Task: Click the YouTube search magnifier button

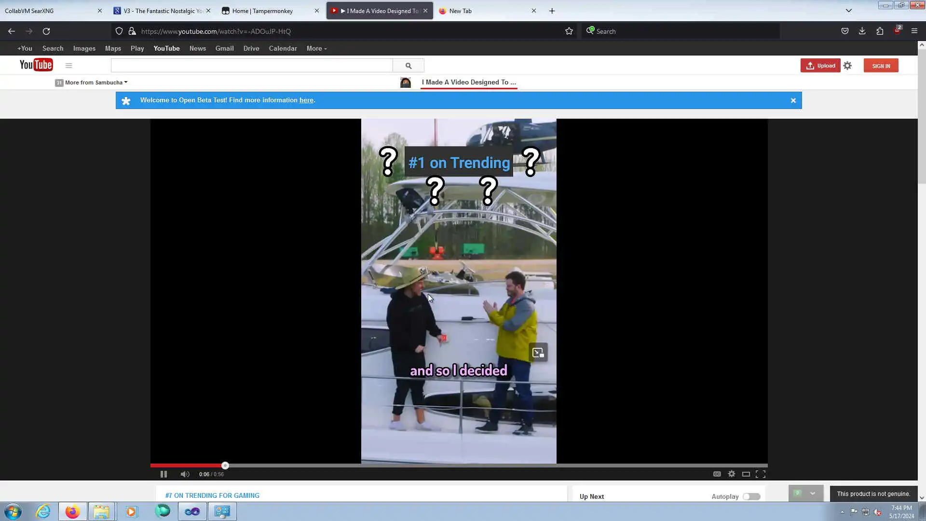Action: [x=409, y=66]
